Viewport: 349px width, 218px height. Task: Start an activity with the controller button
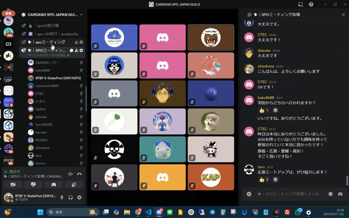[54, 184]
